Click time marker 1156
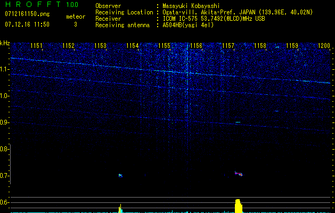 point(196,45)
